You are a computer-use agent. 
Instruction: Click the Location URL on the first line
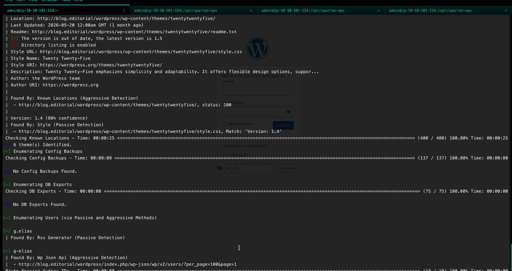(x=126, y=19)
